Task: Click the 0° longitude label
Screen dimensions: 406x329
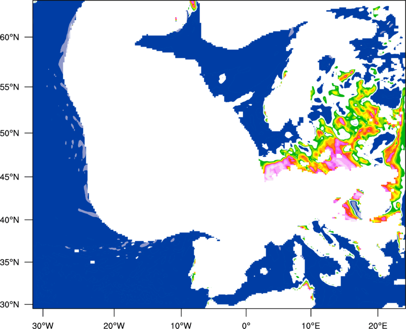Action: (246, 325)
